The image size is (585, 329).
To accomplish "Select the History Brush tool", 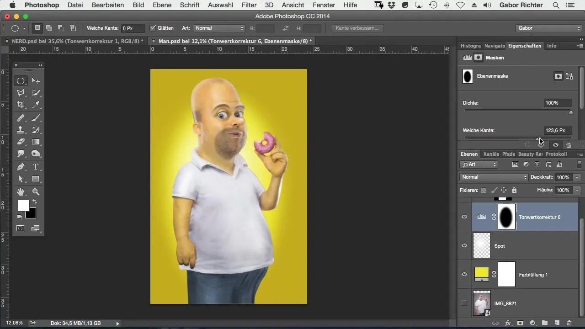I will tap(36, 129).
